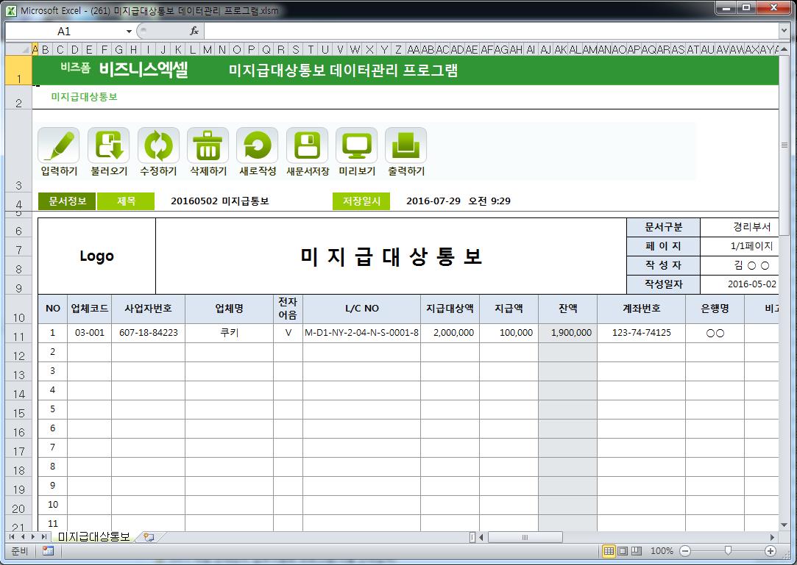The height and width of the screenshot is (565, 797).
Task: Click the 불러오기 load icon
Action: click(108, 145)
